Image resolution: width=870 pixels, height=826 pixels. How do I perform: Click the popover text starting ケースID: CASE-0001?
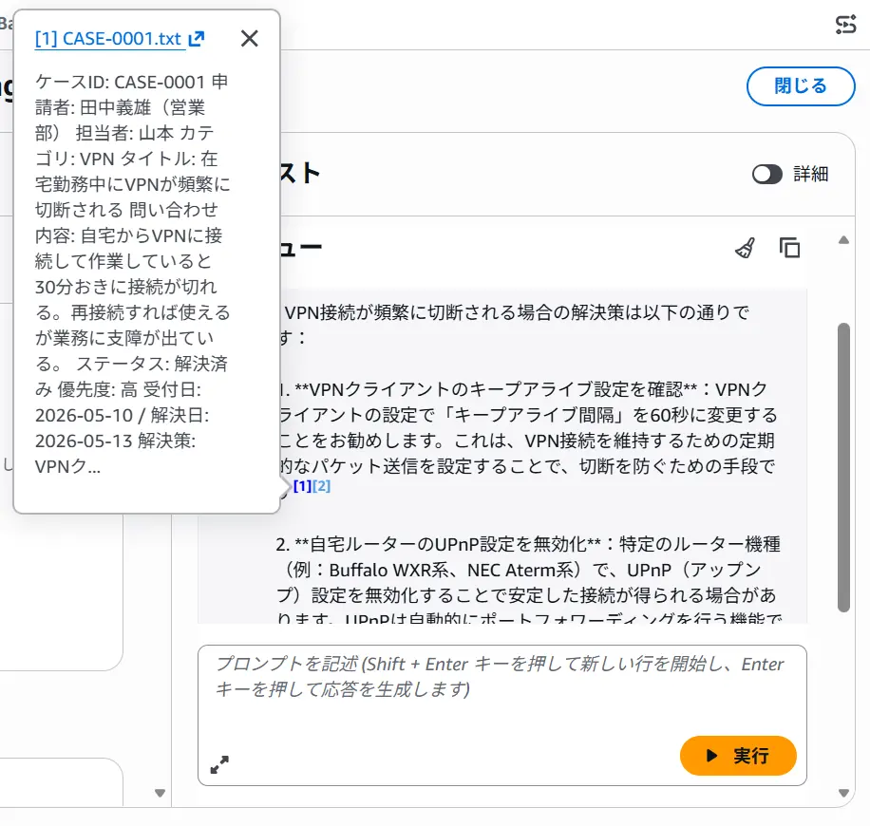pyautogui.click(x=133, y=274)
